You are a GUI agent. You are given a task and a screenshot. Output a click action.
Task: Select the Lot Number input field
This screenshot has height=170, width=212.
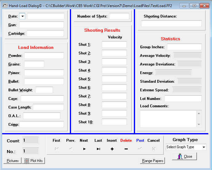tap(183, 98)
